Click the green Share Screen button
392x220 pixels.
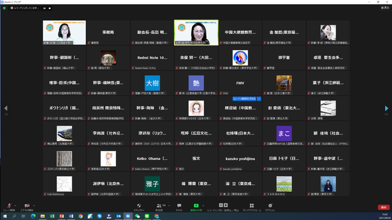[196, 207]
